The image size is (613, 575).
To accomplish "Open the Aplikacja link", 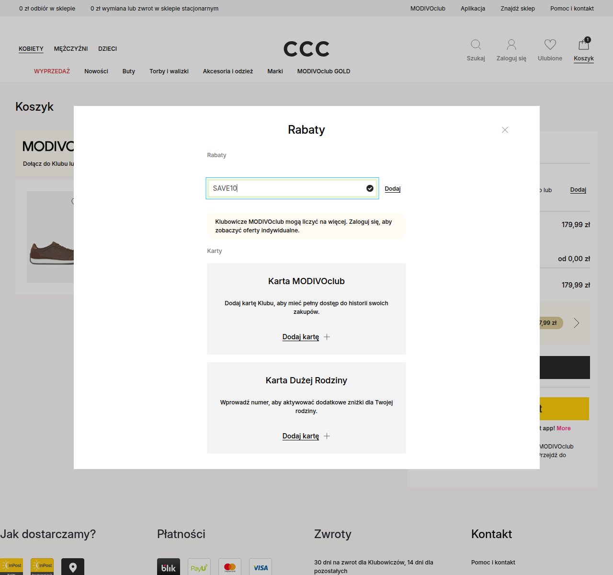I will click(x=473, y=9).
